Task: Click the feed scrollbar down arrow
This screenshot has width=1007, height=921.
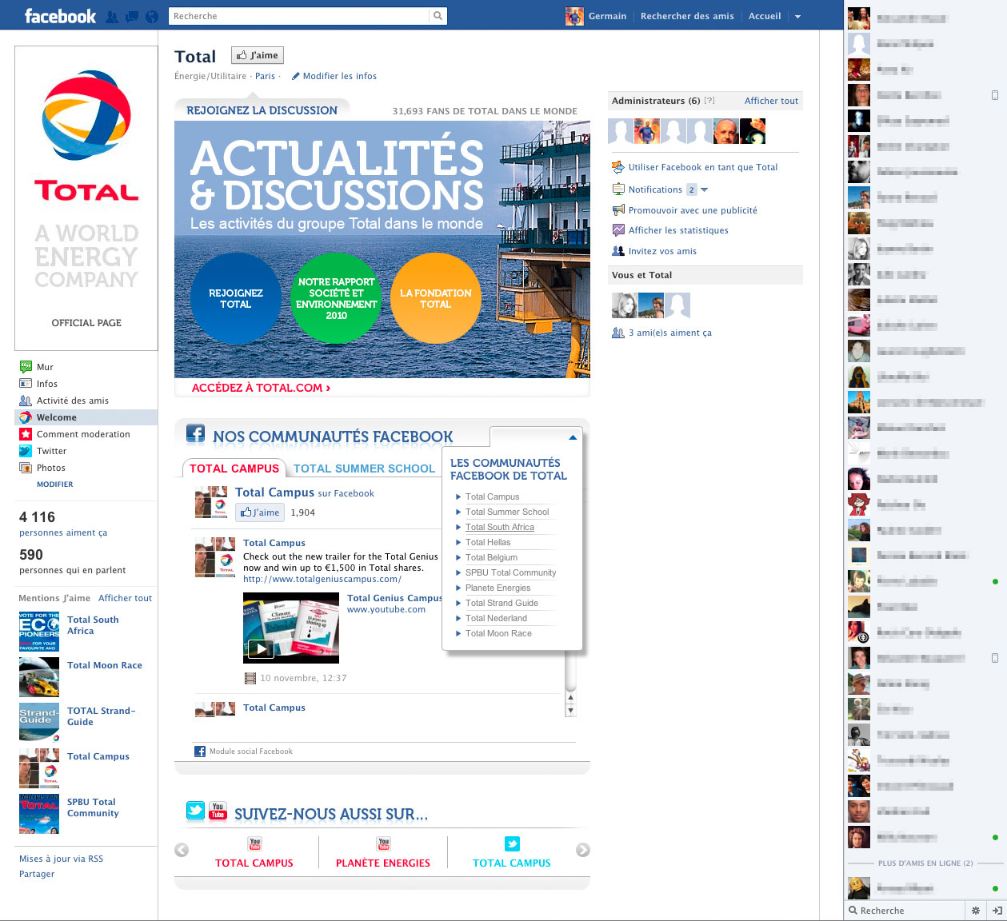Action: click(570, 711)
